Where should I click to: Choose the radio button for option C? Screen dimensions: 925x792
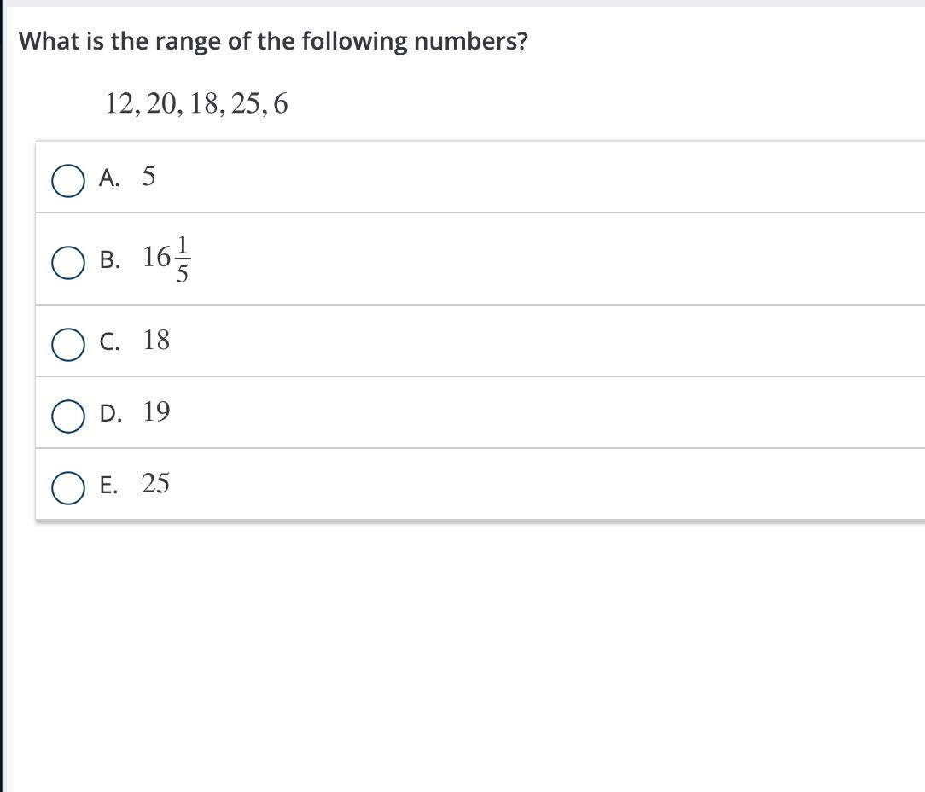coord(67,345)
